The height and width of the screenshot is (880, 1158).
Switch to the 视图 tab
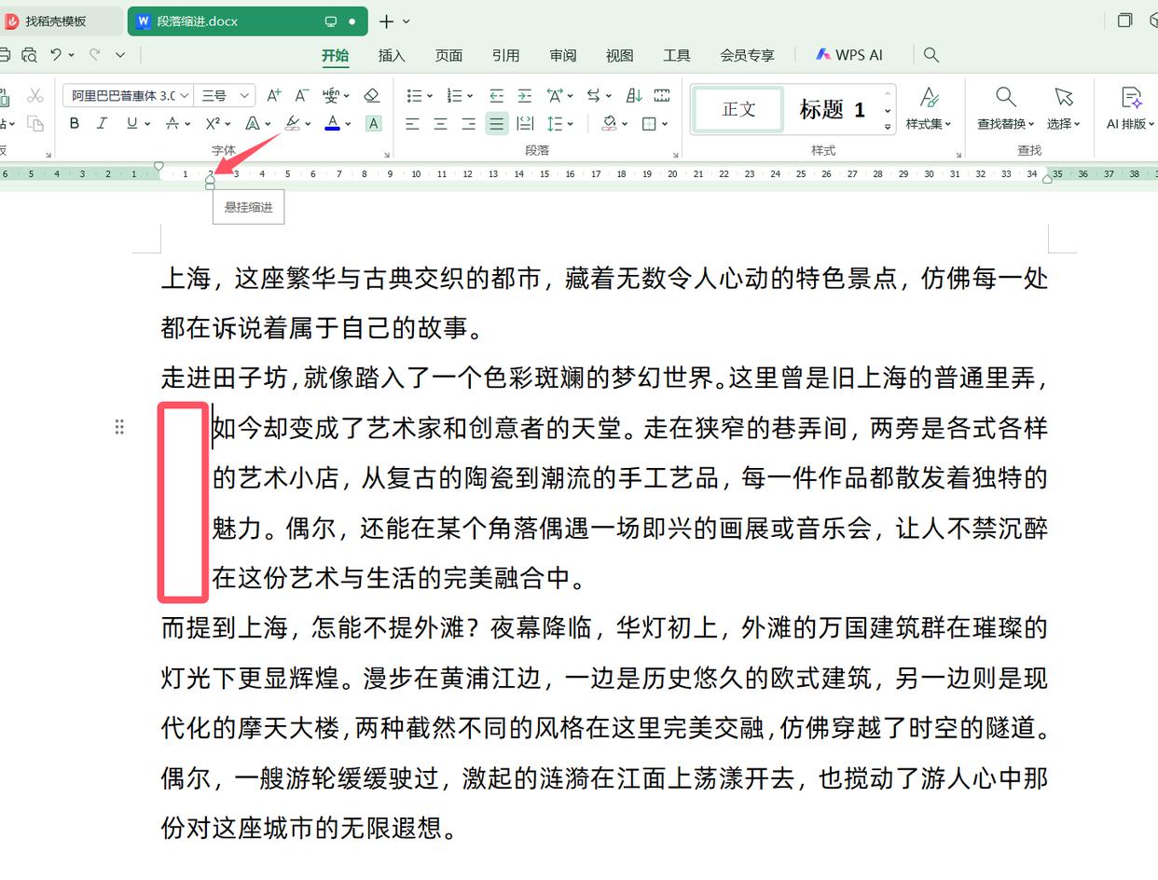click(619, 55)
